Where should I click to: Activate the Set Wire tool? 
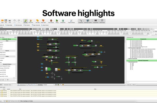[25, 21]
